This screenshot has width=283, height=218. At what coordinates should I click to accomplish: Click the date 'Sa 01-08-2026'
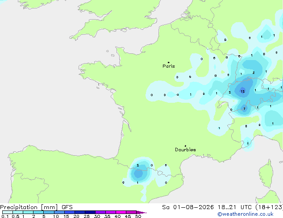pos(188,207)
